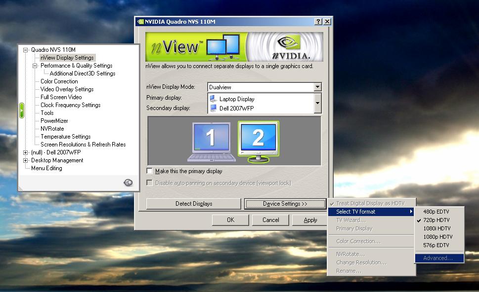Image resolution: width=479 pixels, height=292 pixels.
Task: Select Laptop Display in display list
Action: click(236, 99)
